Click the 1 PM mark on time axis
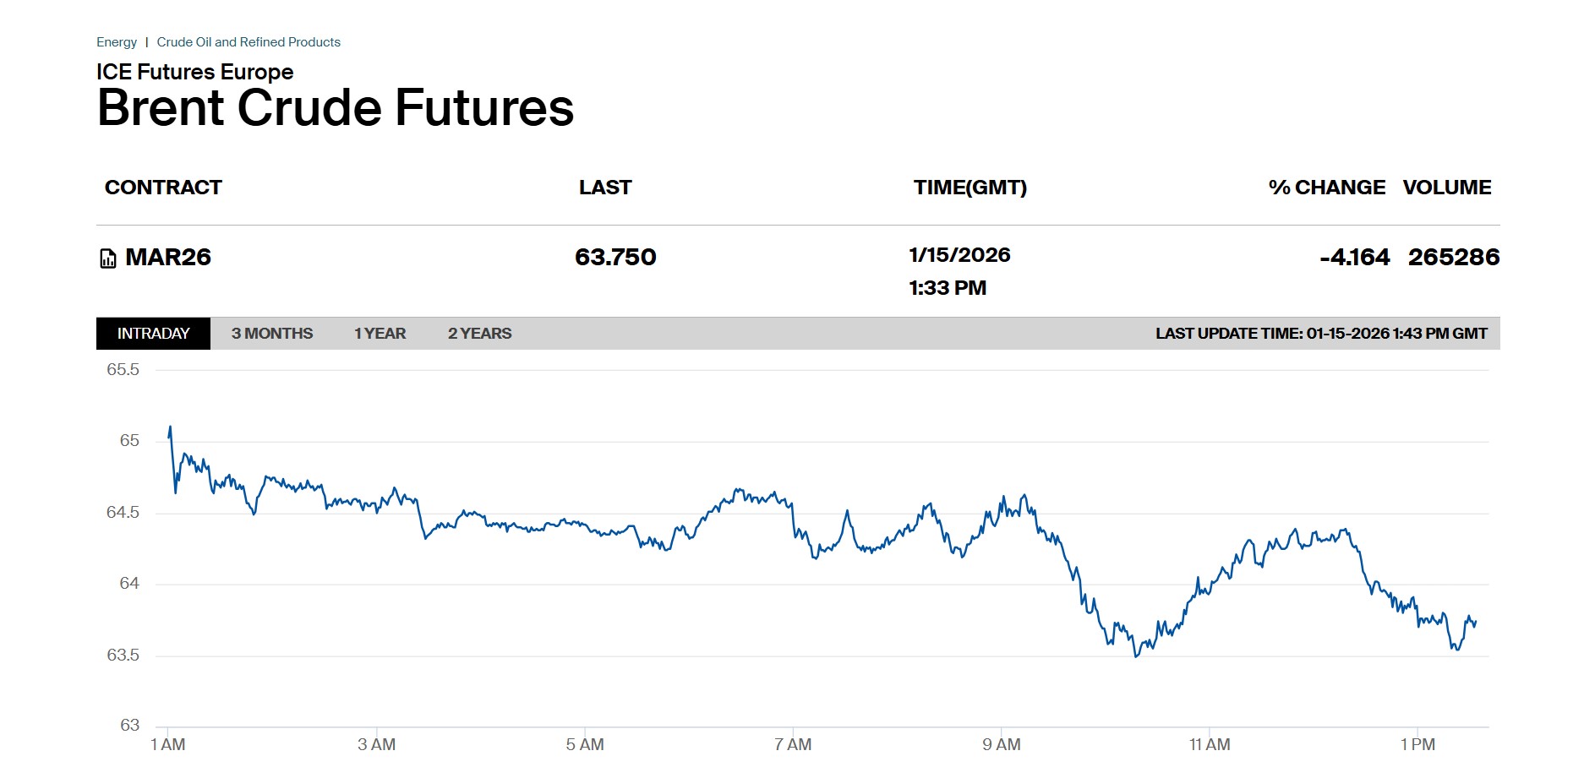 [x=1417, y=744]
